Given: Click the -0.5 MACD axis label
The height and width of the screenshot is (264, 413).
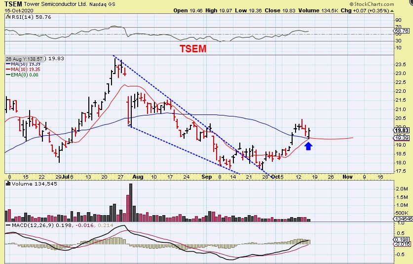Looking at the screenshot, I should [400, 254].
